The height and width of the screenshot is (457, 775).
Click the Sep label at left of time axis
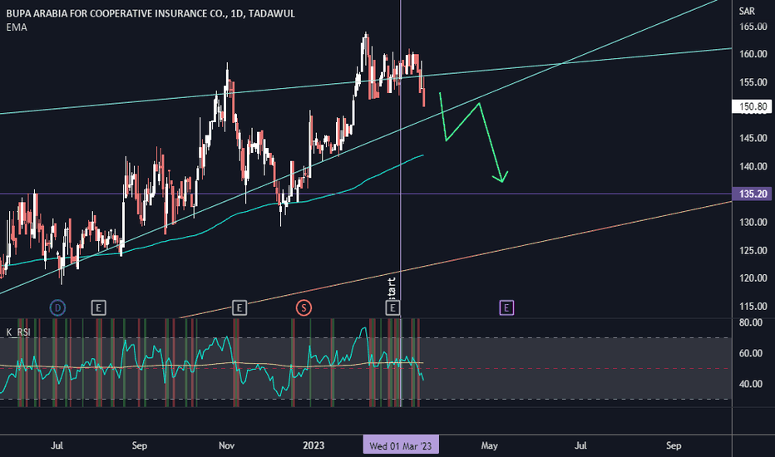coord(140,445)
